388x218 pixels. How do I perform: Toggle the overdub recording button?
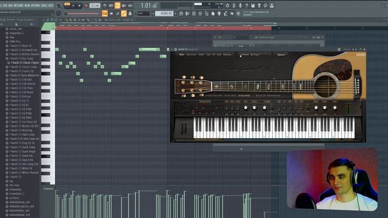coord(124,5)
